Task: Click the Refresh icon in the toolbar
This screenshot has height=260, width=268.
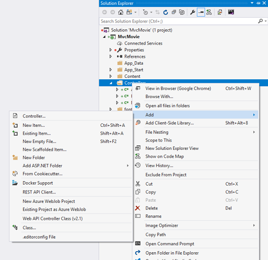Action: [166, 12]
